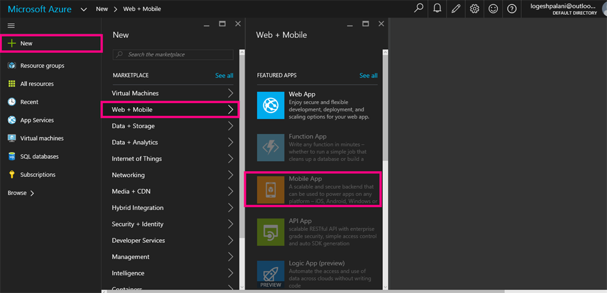The height and width of the screenshot is (293, 607).
Task: Click the Function App title text
Action: coord(308,137)
